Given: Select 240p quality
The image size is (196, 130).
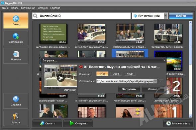Looking at the screenshot, I should coord(102,74).
